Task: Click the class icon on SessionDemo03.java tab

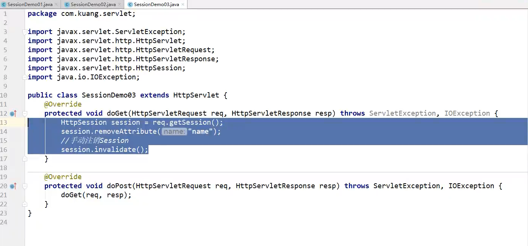Action: (130, 5)
